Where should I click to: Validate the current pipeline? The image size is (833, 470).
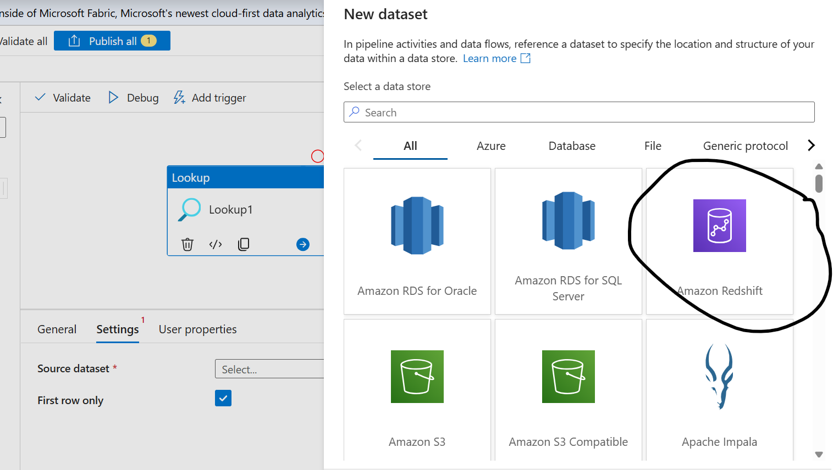(61, 97)
